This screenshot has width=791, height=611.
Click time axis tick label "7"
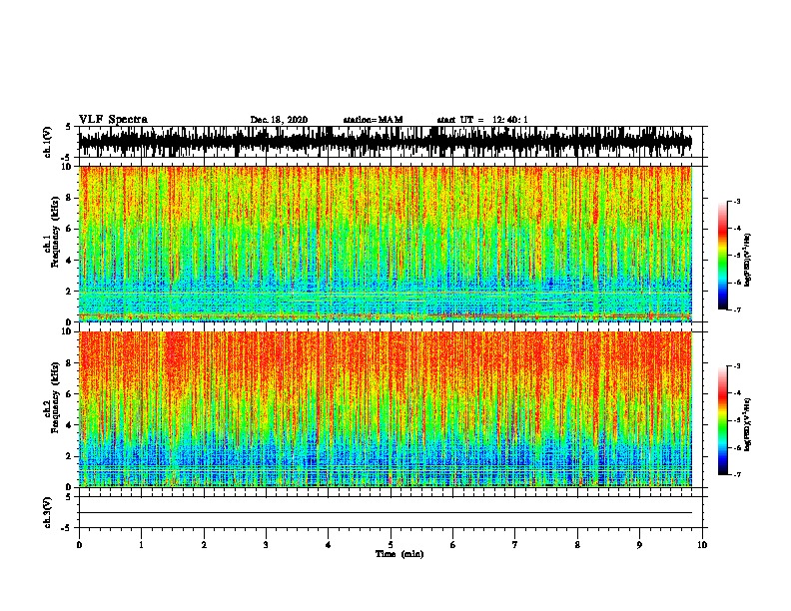click(515, 545)
